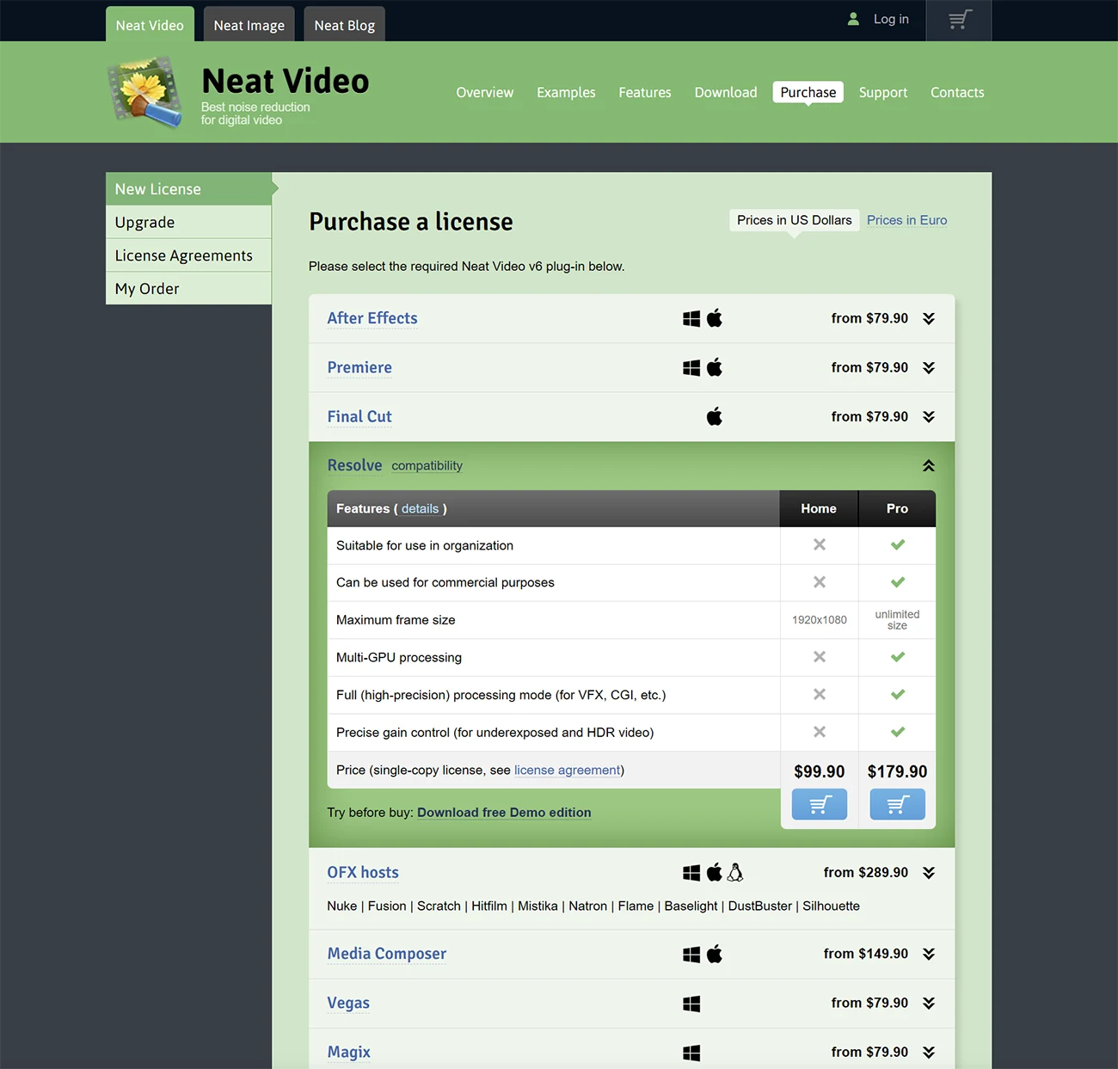The height and width of the screenshot is (1069, 1118).
Task: Open License Agreements in the sidebar
Action: [188, 255]
